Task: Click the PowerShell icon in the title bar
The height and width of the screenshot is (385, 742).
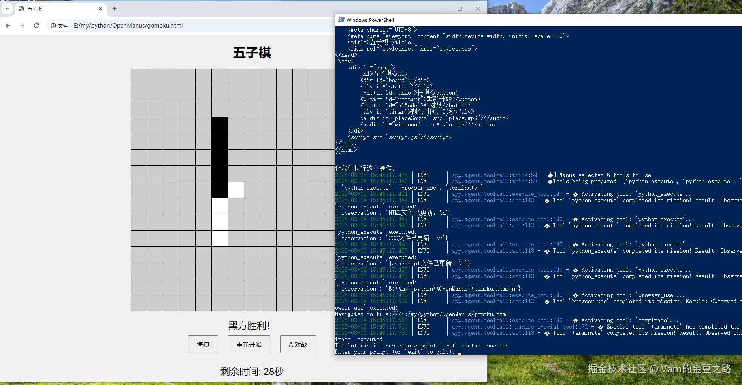Action: [341, 20]
